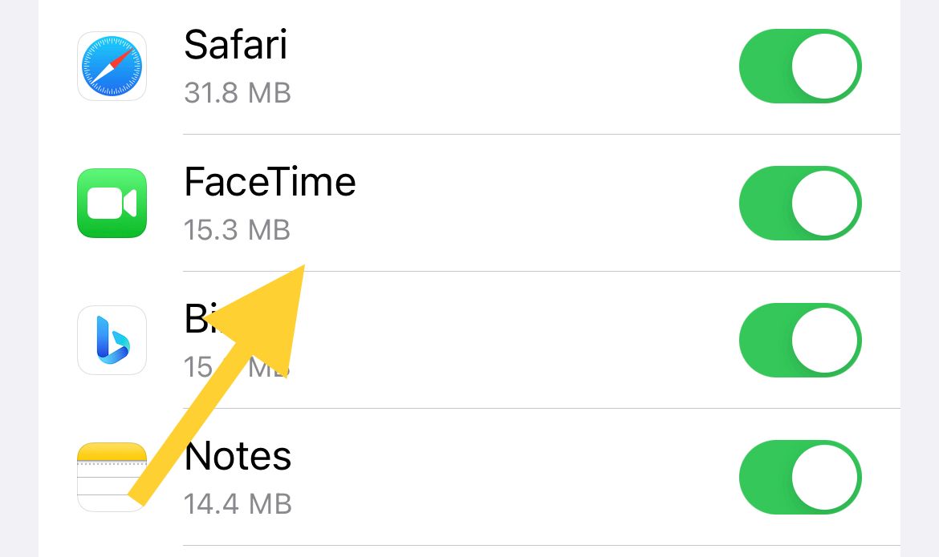Click the Notes app name label
Screen dimensions: 939x557
click(238, 456)
